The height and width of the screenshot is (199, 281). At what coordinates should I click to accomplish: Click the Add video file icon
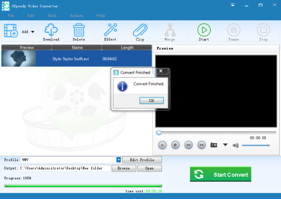point(11,31)
